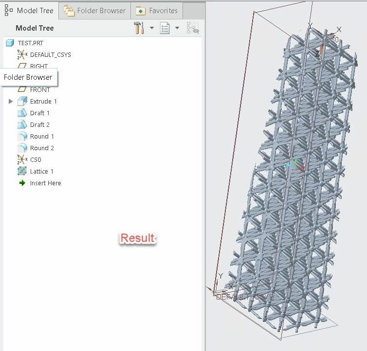Select the RIGHT datum plane
Screen dimensions: 367x351
pos(38,66)
